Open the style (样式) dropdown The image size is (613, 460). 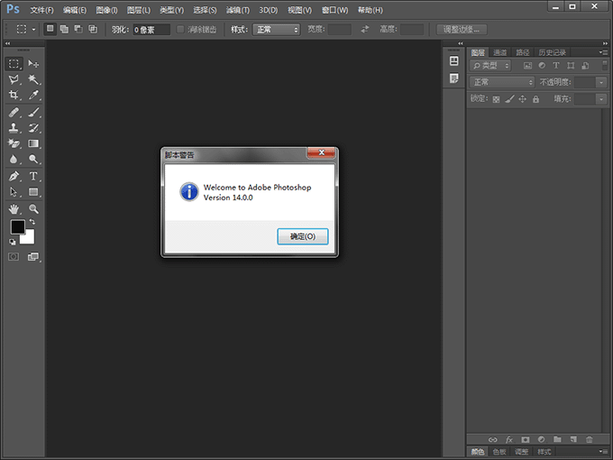pyautogui.click(x=277, y=30)
